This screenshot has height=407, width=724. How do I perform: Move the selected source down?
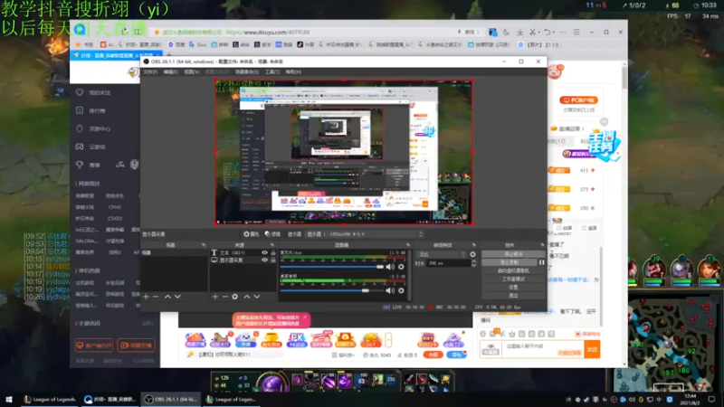pyautogui.click(x=257, y=297)
